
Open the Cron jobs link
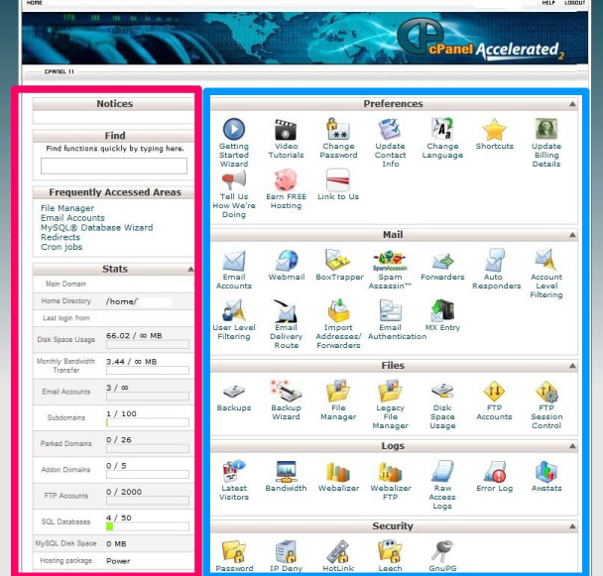pyautogui.click(x=60, y=247)
